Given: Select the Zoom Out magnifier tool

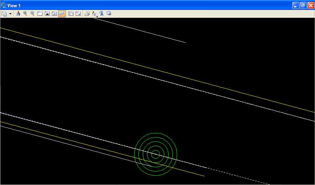Looking at the screenshot, I should coord(32,13).
